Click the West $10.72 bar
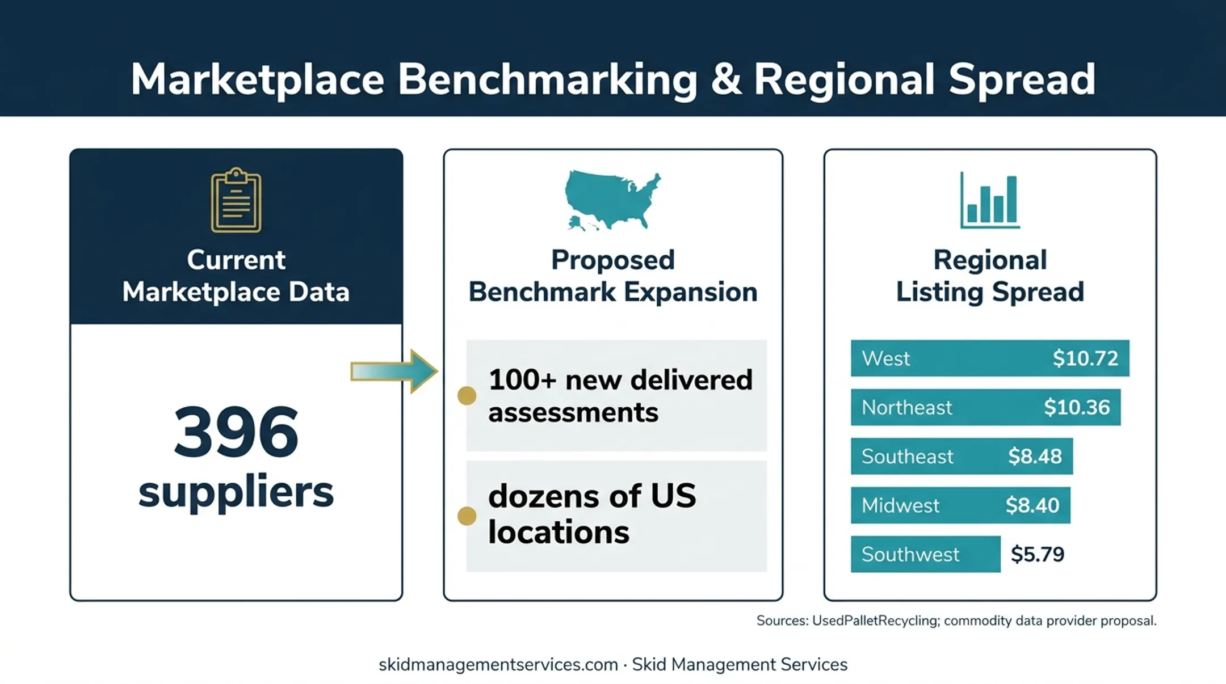 990,358
